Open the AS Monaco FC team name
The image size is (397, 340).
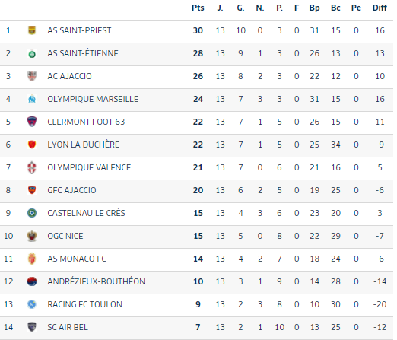click(x=77, y=259)
